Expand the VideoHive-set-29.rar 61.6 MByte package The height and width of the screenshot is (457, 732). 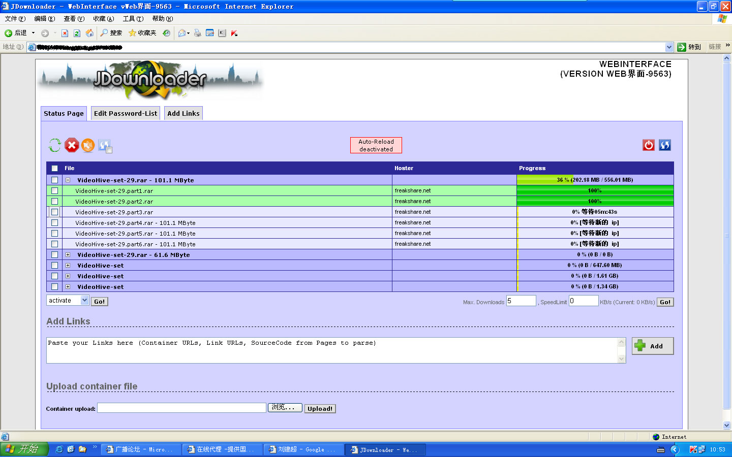pos(68,255)
